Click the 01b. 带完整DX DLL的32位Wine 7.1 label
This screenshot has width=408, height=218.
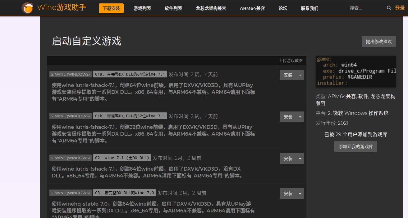[130, 116]
